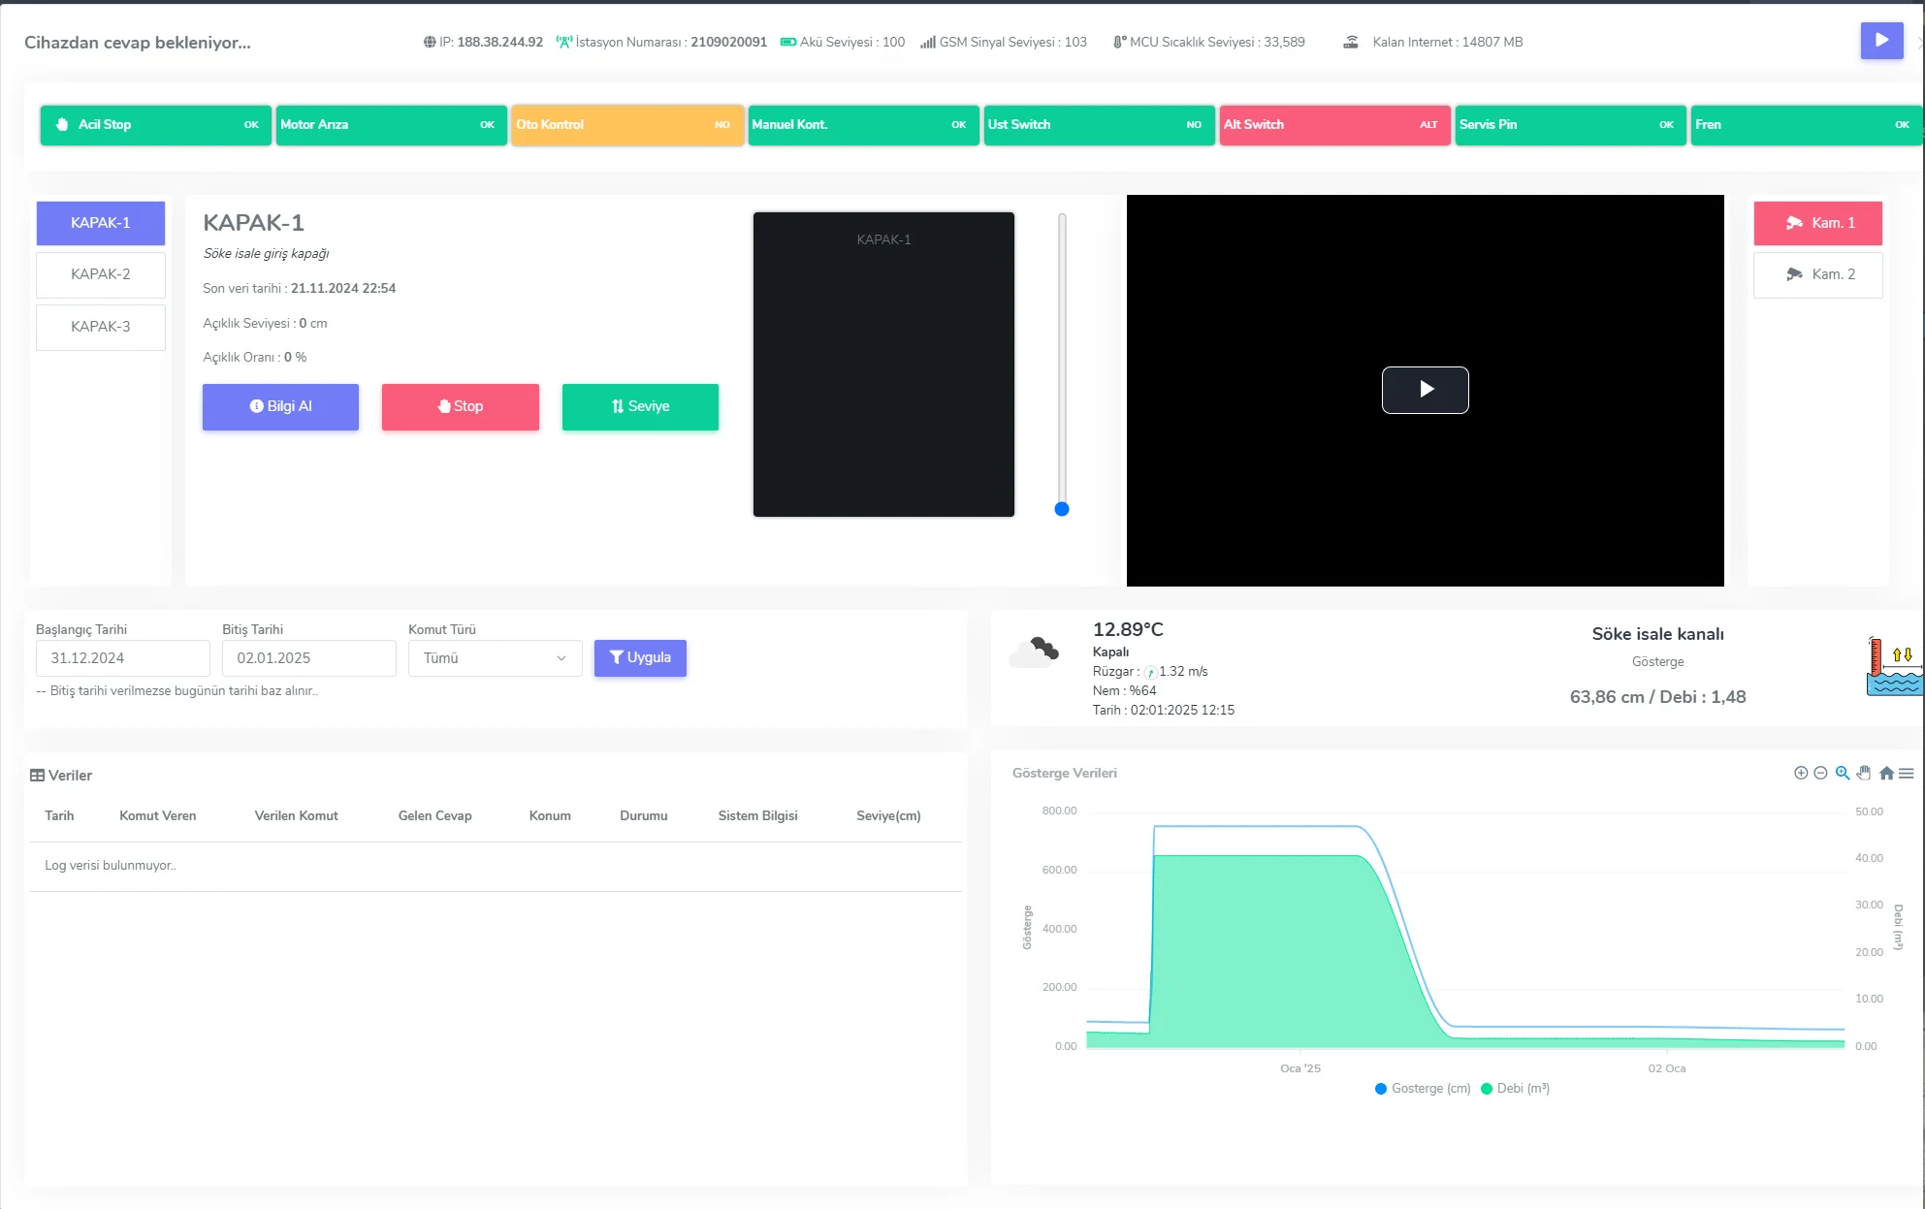Activate the chart panning hand tool
The width and height of the screenshot is (1925, 1209).
tap(1863, 773)
